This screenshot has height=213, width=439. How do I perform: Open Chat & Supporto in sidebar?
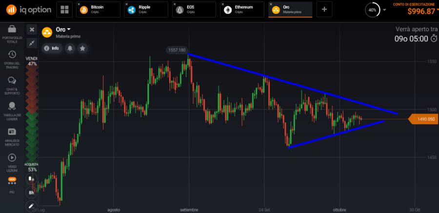click(12, 84)
